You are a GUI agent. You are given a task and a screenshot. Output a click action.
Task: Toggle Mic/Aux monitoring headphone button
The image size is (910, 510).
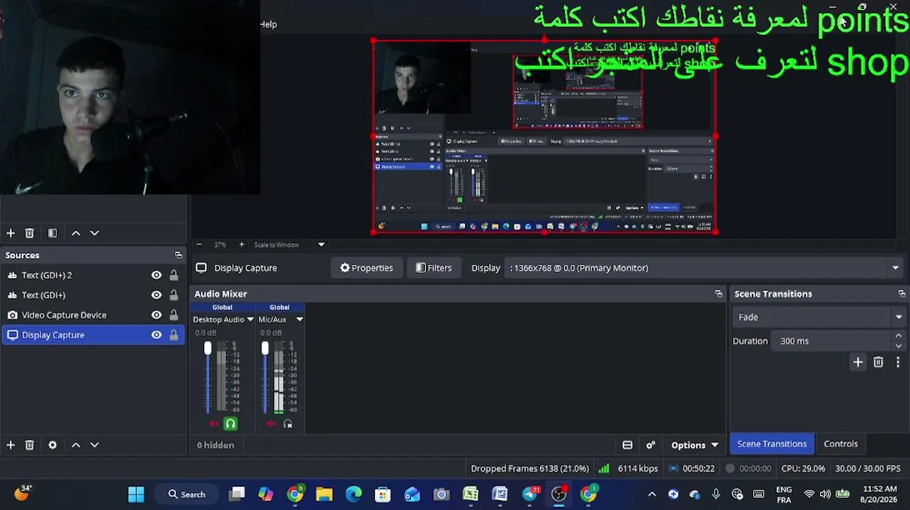coord(288,424)
